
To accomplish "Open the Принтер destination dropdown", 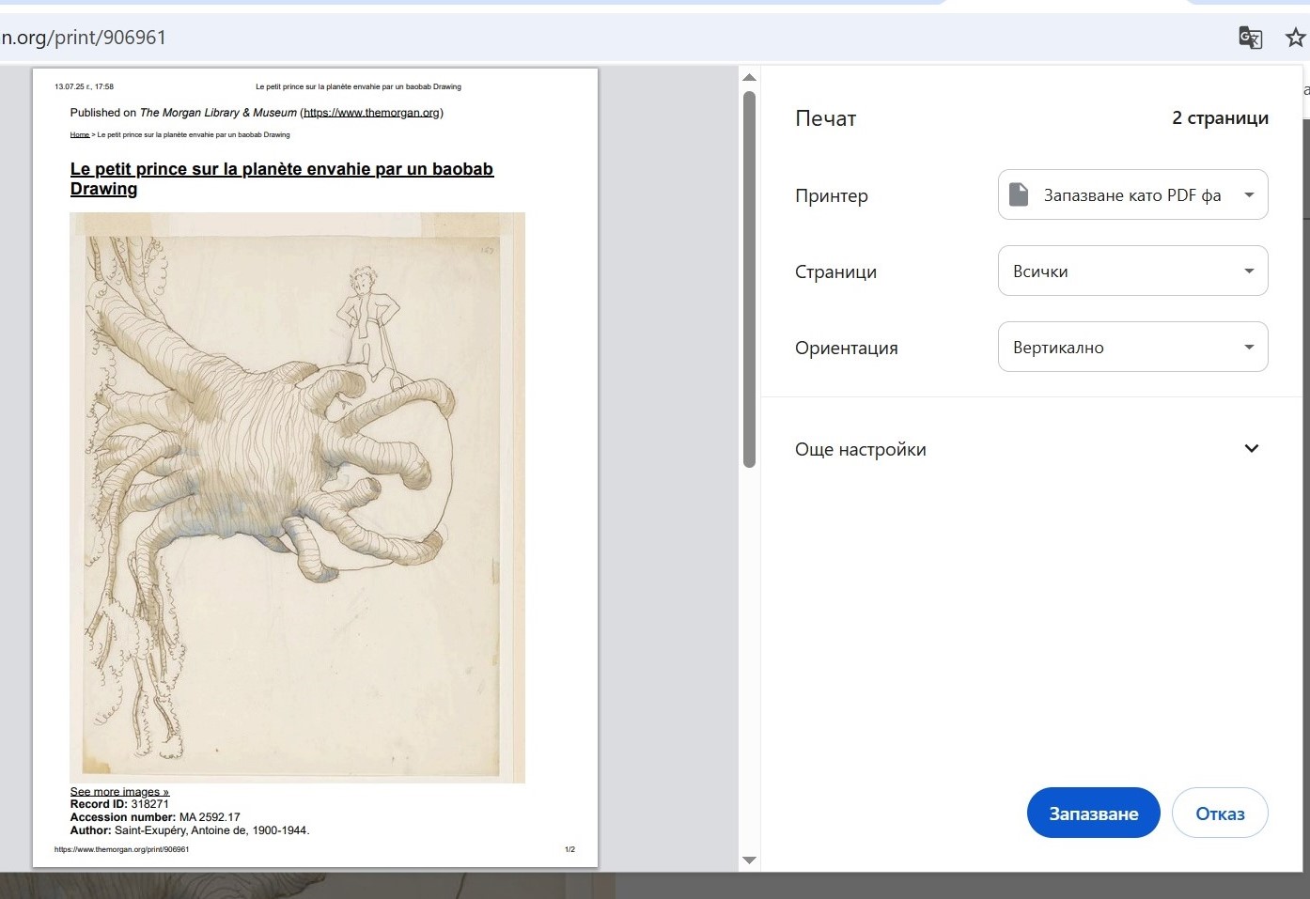I will 1132,194.
